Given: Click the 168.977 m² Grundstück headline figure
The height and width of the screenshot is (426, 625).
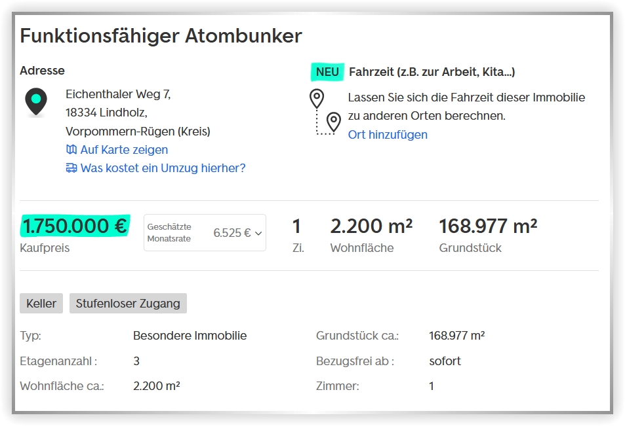Looking at the screenshot, I should [x=488, y=226].
